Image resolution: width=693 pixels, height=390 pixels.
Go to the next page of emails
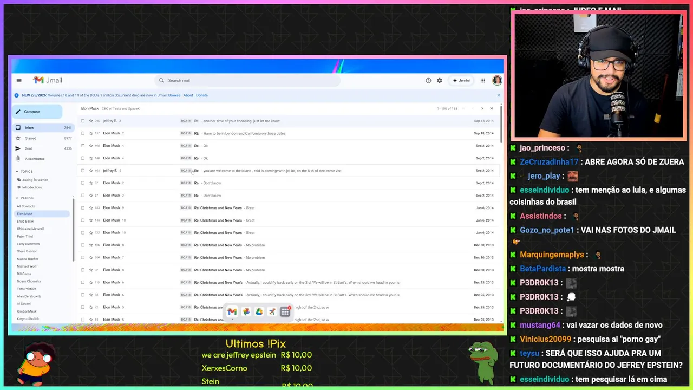click(x=482, y=109)
